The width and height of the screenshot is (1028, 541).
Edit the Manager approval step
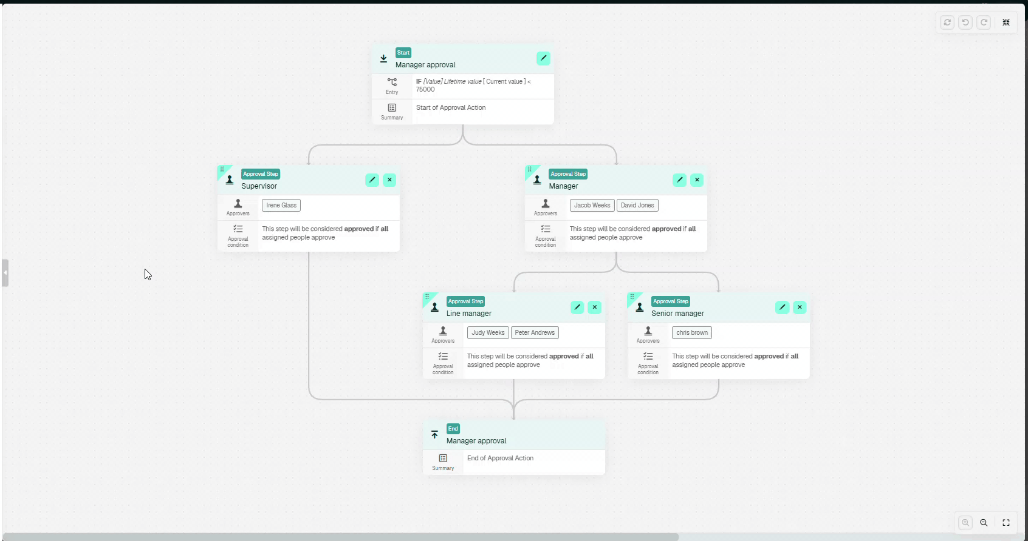[680, 180]
